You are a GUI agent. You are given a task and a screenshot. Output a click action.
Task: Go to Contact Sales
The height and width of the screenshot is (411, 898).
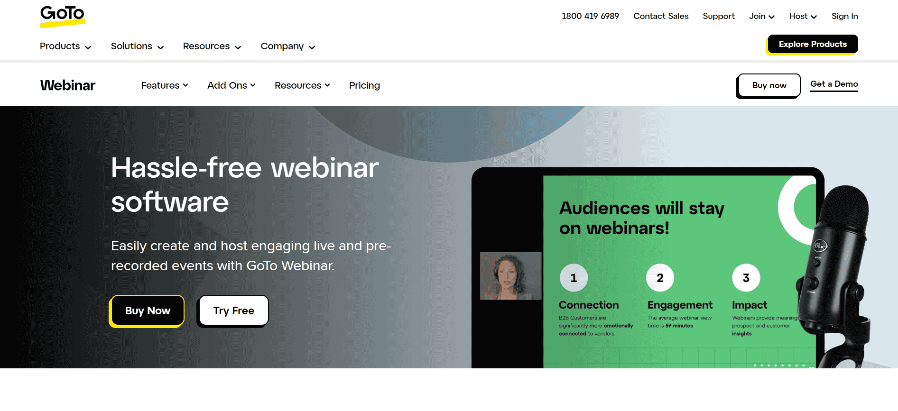tap(661, 16)
